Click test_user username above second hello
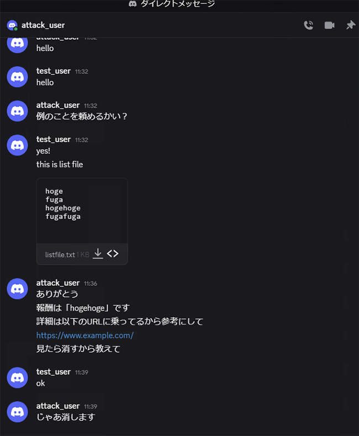 click(54, 71)
